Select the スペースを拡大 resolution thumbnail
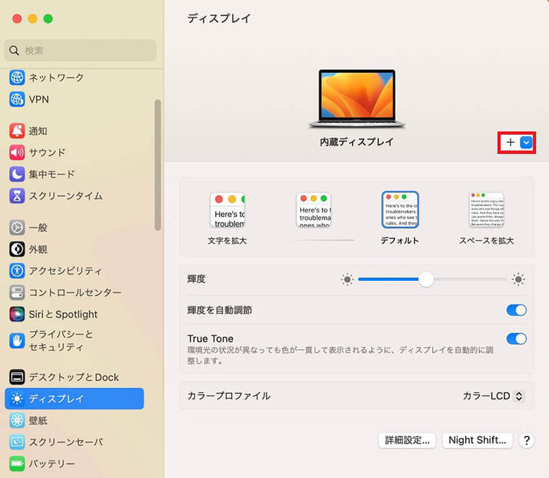This screenshot has width=549, height=478. pyautogui.click(x=486, y=210)
